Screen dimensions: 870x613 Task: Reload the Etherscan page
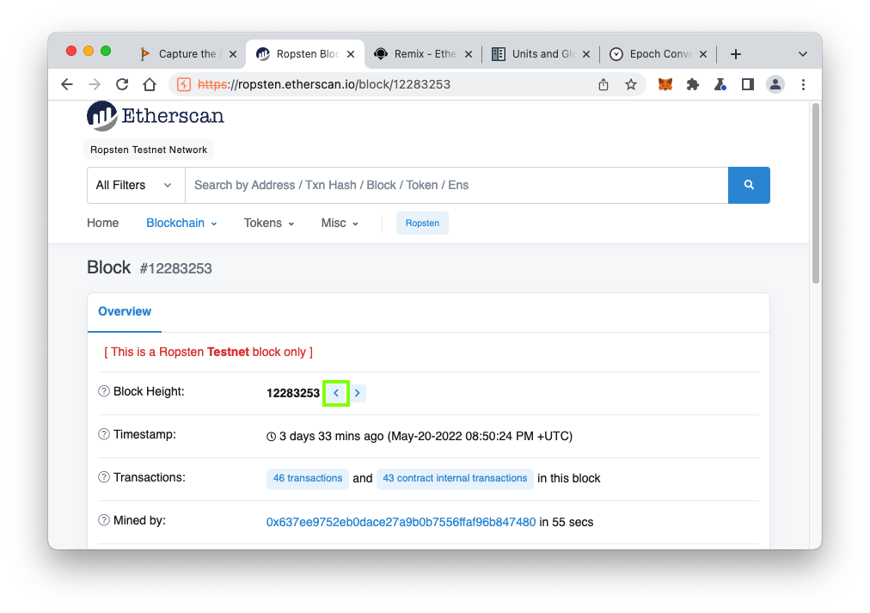[122, 84]
